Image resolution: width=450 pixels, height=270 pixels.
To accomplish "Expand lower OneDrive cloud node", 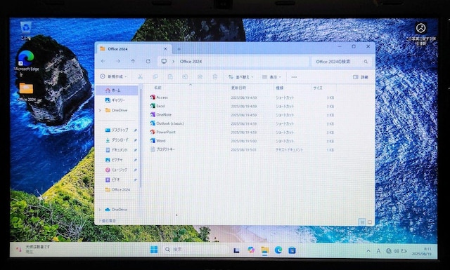I will 100,210.
